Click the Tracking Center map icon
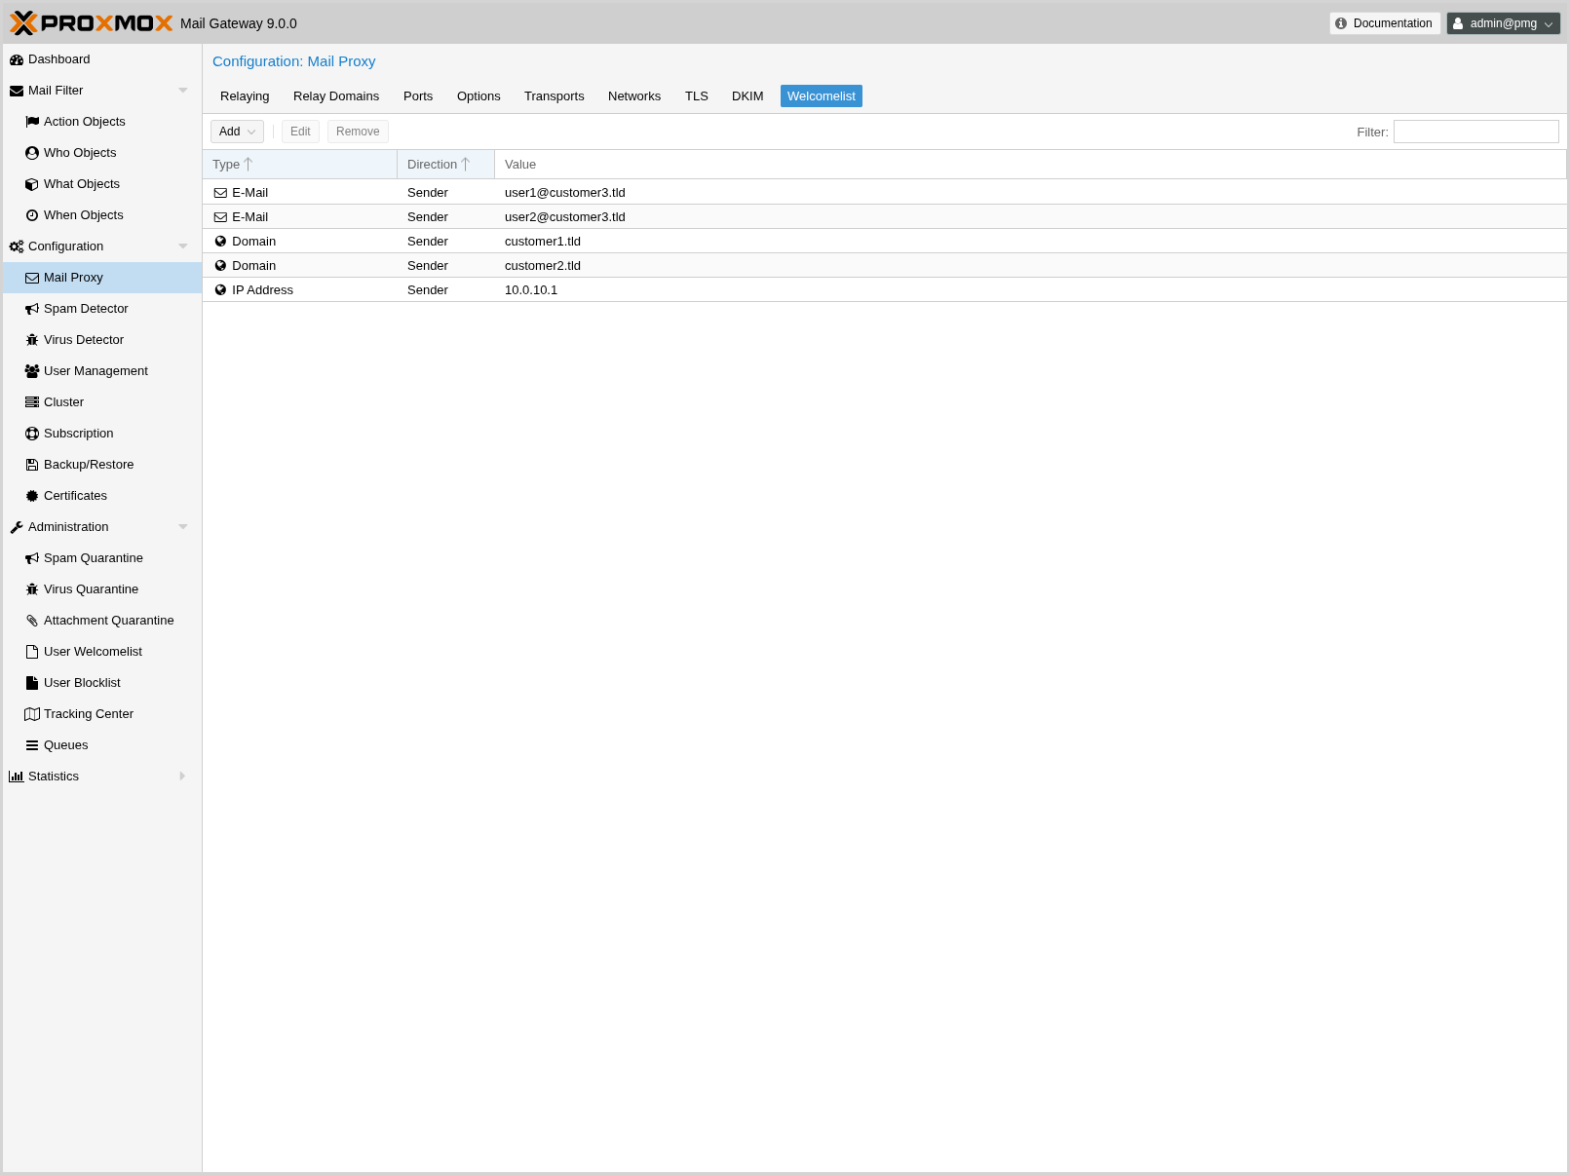The height and width of the screenshot is (1175, 1570). coord(32,714)
